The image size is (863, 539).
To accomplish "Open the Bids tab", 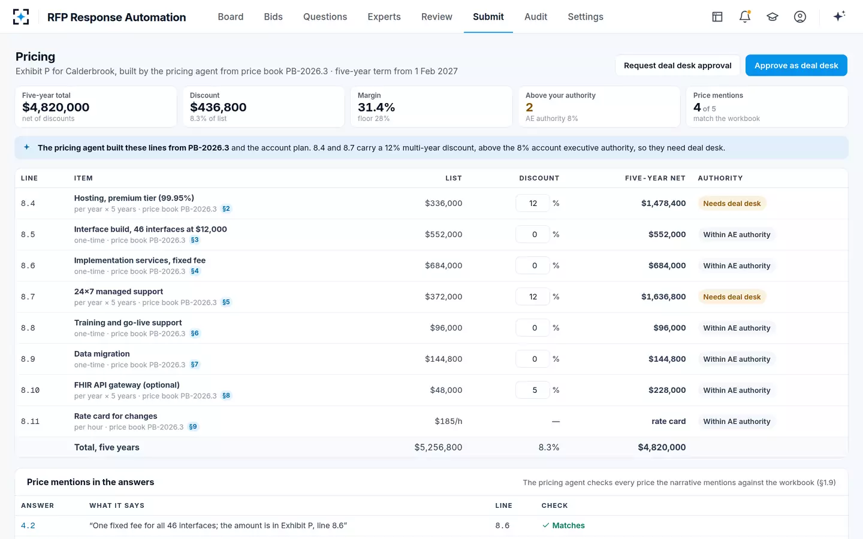I will click(273, 17).
